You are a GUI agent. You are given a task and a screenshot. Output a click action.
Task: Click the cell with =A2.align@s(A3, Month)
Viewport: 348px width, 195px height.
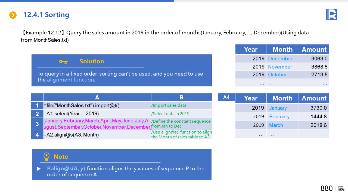pyautogui.click(x=97, y=135)
